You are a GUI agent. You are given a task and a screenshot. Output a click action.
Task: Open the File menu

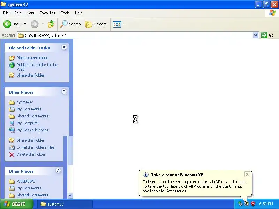(x=6, y=13)
